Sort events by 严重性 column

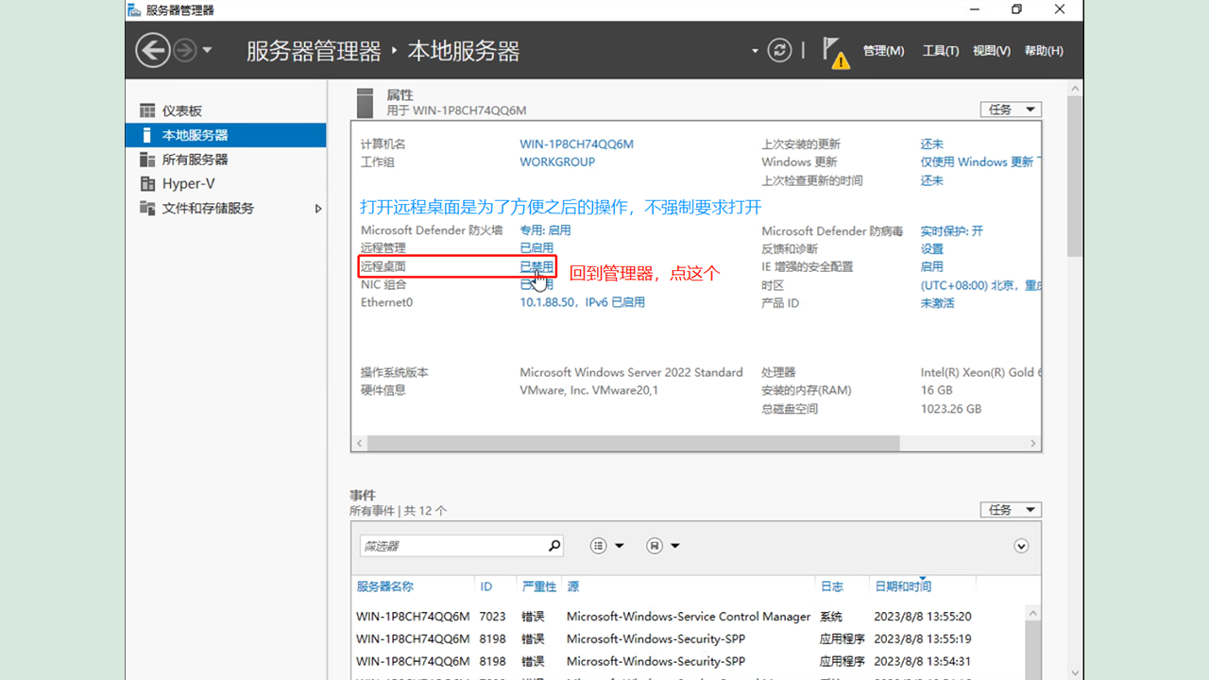pyautogui.click(x=539, y=586)
